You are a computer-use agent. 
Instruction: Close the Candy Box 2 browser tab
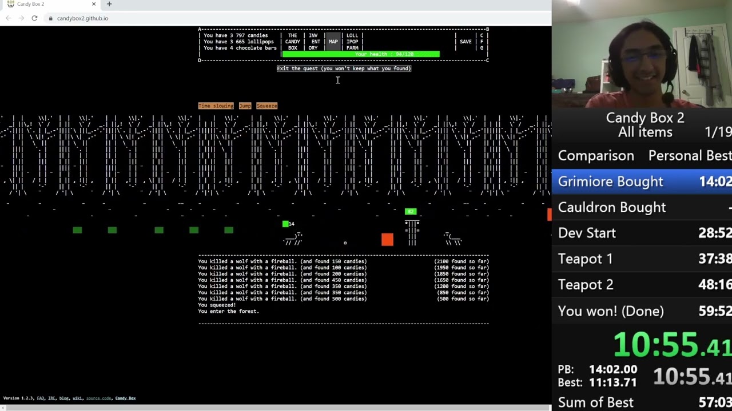(x=94, y=4)
